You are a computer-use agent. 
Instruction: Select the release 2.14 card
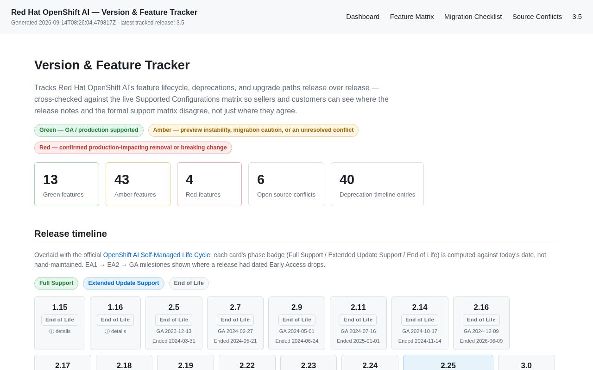click(x=420, y=323)
